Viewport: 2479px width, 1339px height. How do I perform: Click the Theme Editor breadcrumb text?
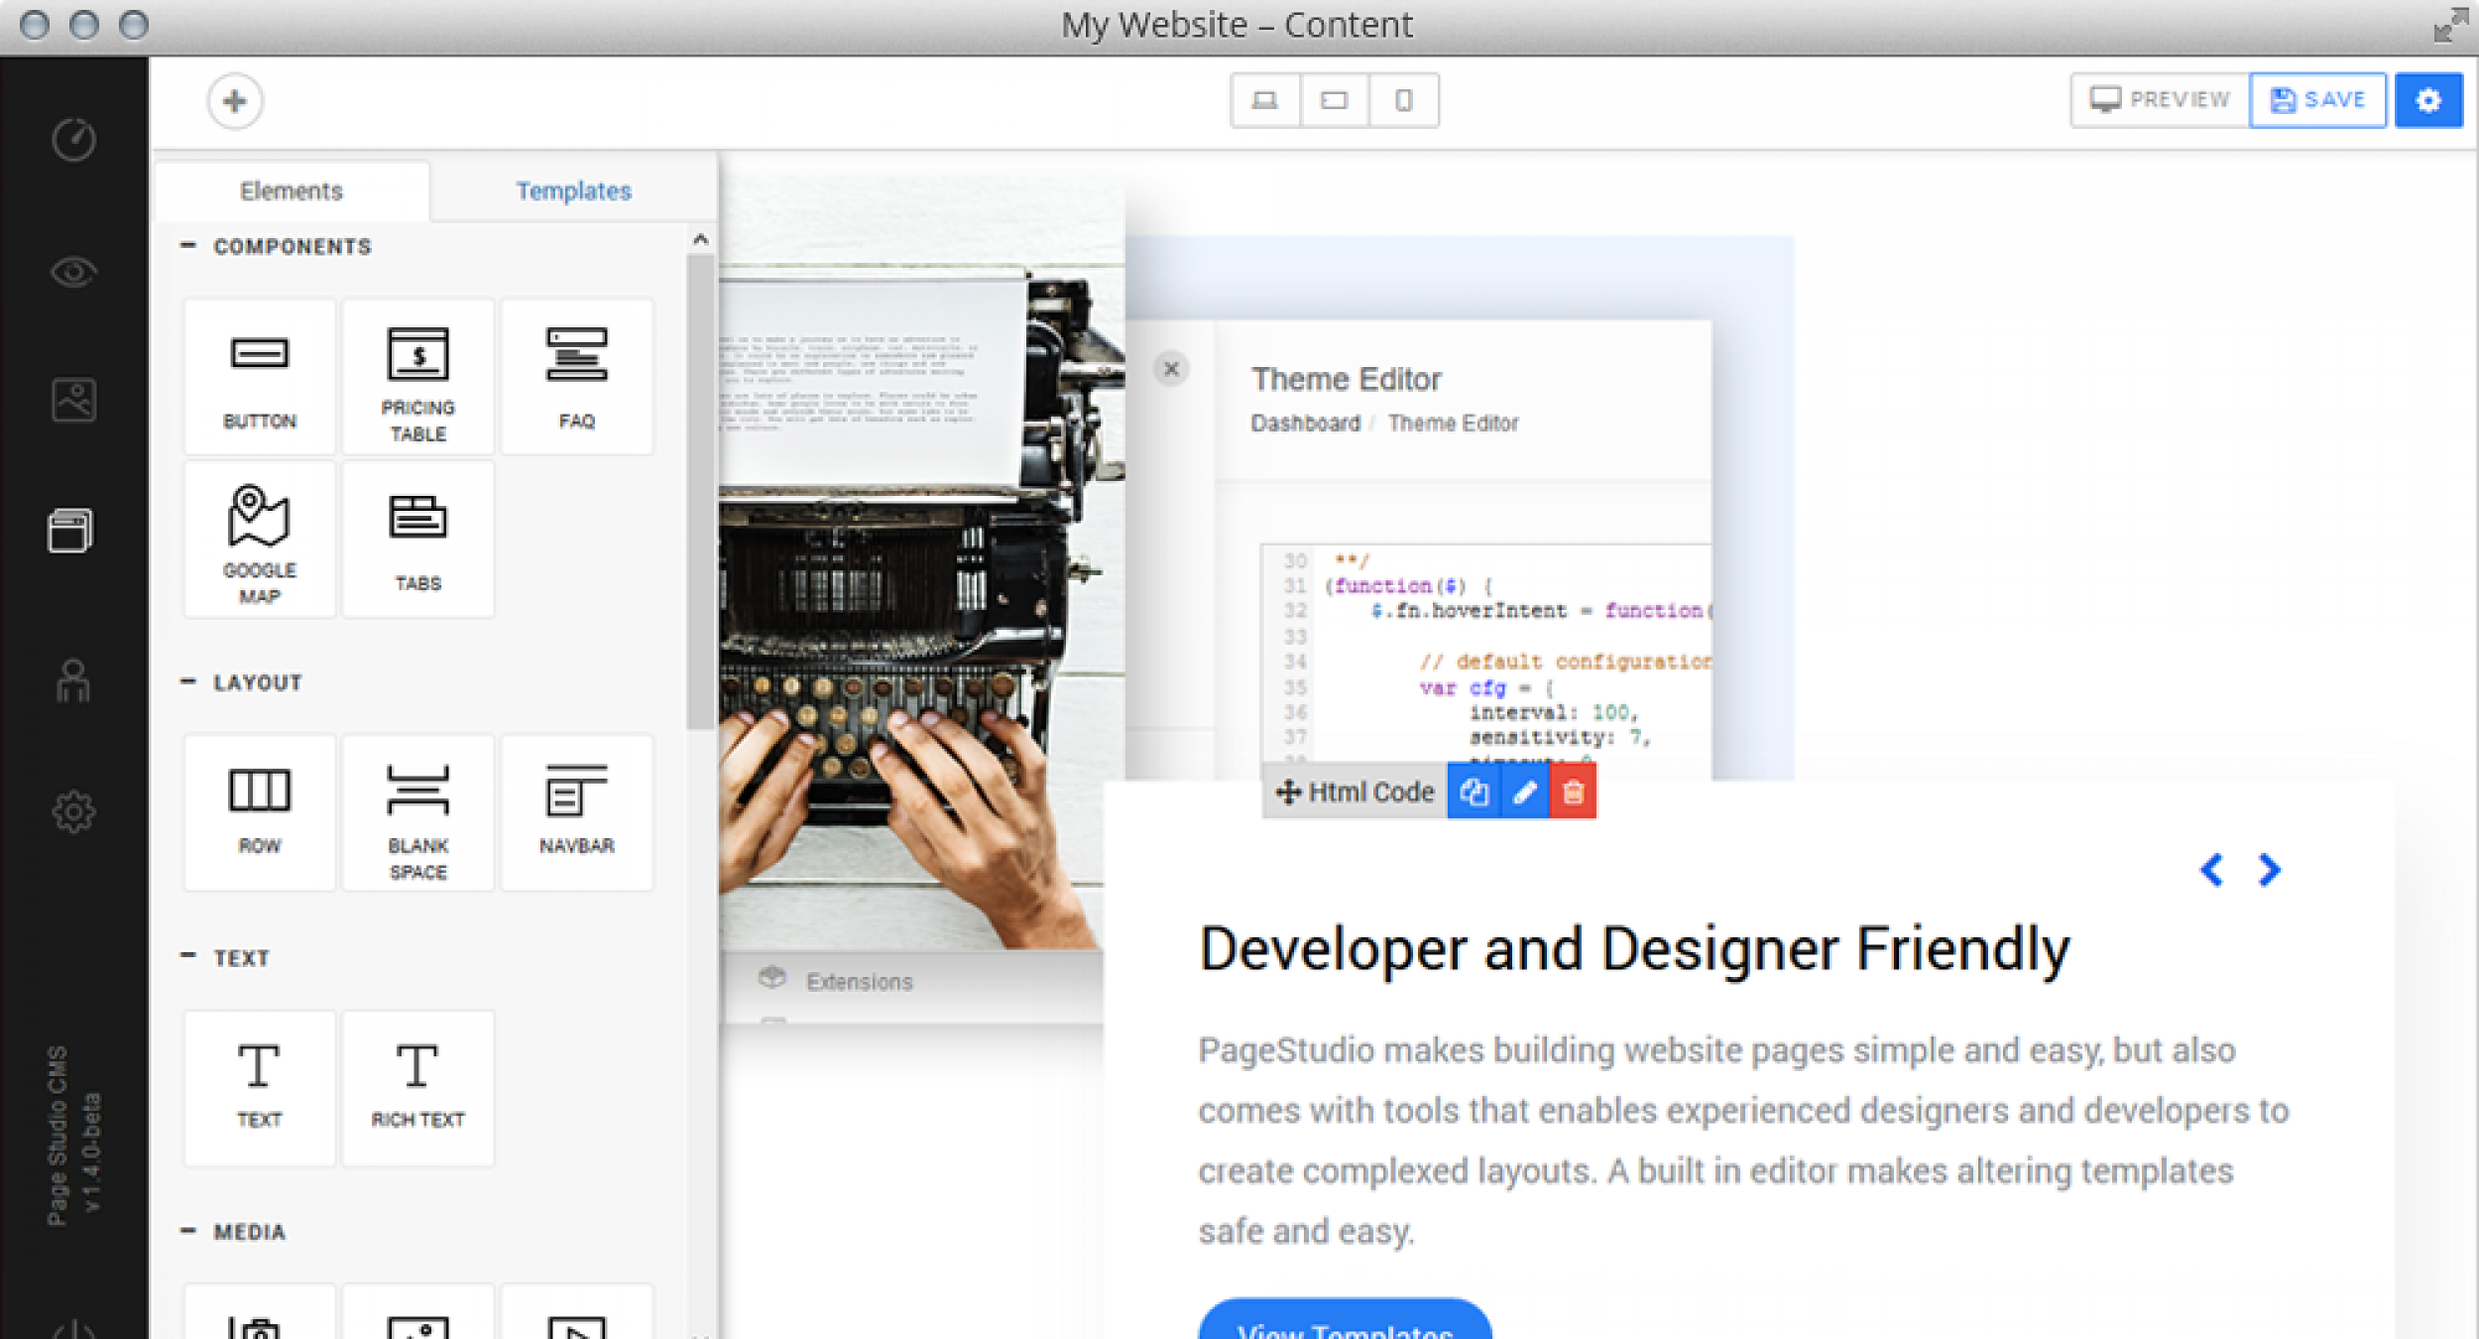coord(1453,424)
